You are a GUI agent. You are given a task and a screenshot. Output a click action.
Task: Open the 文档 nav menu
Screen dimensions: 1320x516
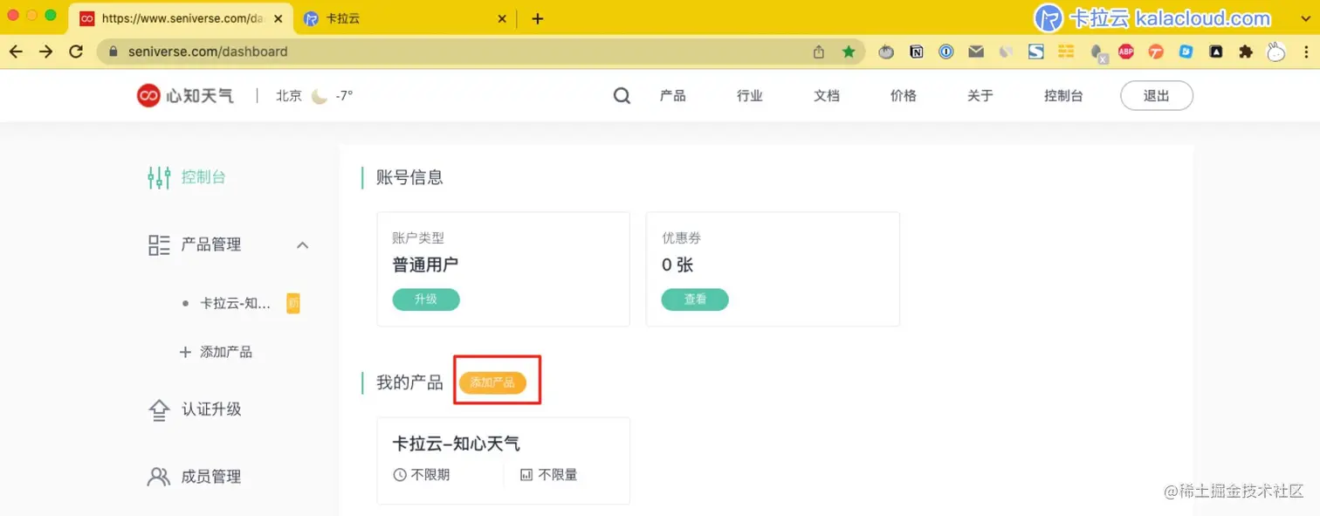click(x=827, y=96)
